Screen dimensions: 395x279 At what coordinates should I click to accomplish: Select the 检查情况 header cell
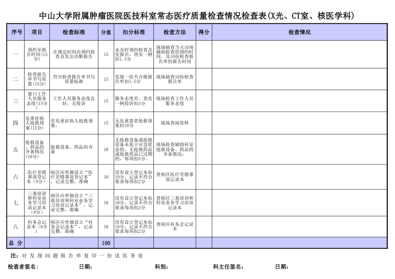299,32
